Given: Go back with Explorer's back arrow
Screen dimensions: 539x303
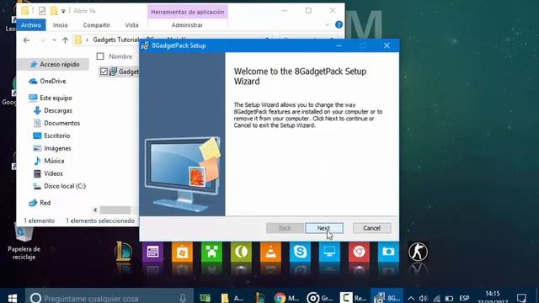Looking at the screenshot, I should click(26, 40).
